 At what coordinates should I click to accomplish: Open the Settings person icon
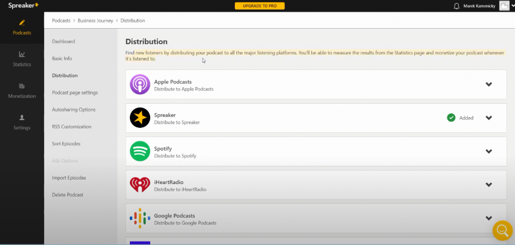pyautogui.click(x=22, y=117)
